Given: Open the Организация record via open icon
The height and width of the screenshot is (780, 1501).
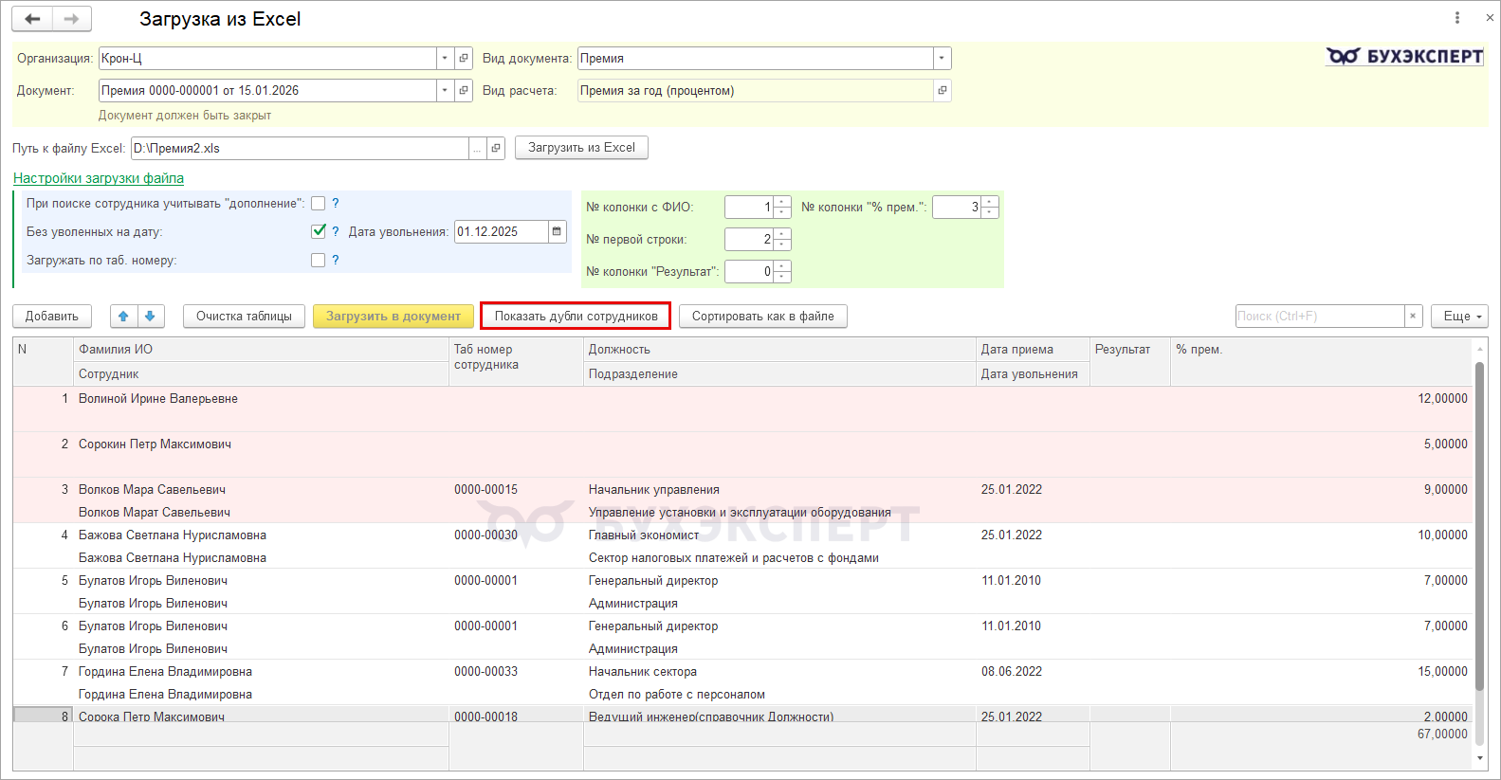Looking at the screenshot, I should [464, 59].
